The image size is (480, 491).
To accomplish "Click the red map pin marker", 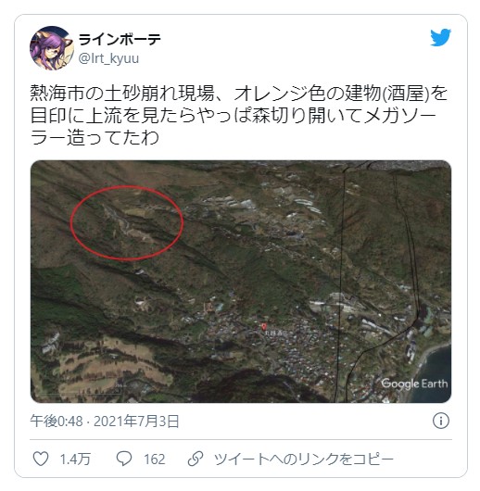I will (x=264, y=327).
